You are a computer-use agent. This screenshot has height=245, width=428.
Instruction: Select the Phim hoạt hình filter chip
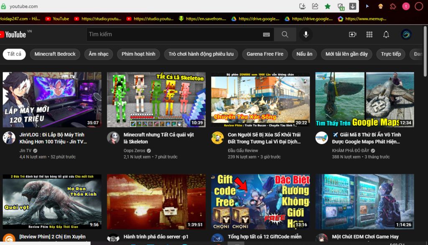pyautogui.click(x=138, y=54)
